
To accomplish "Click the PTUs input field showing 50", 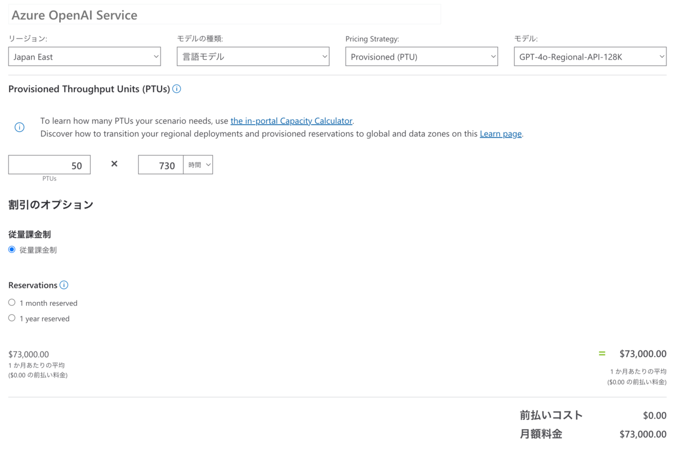I will point(50,165).
